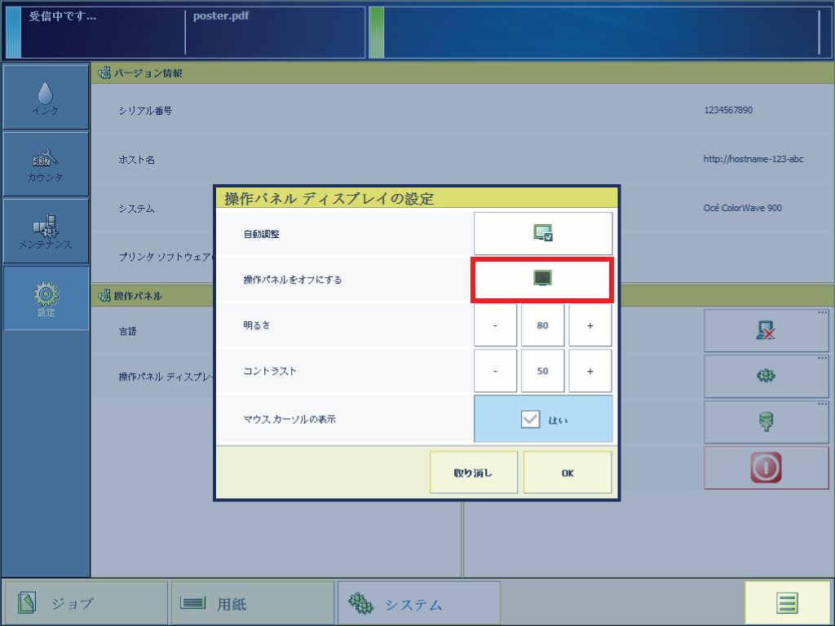The height and width of the screenshot is (626, 835).
Task: Click the language setting computer icon button
Action: point(767,331)
